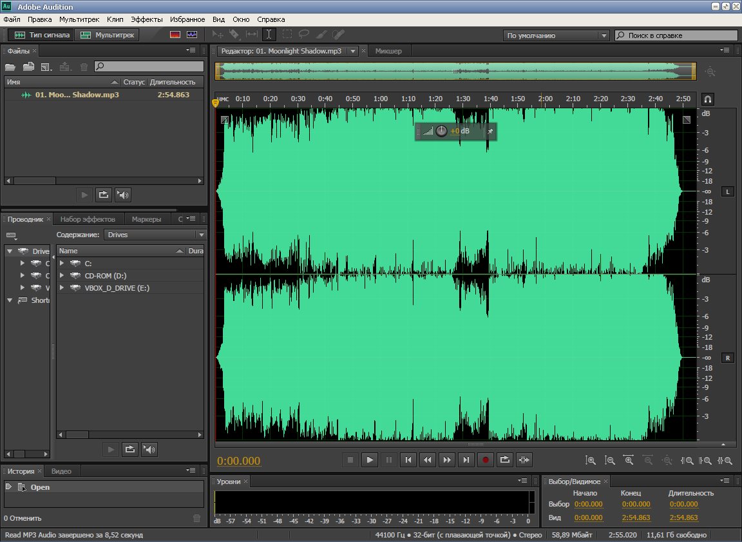
Task: Select the Time Selection tool
Action: point(269,35)
